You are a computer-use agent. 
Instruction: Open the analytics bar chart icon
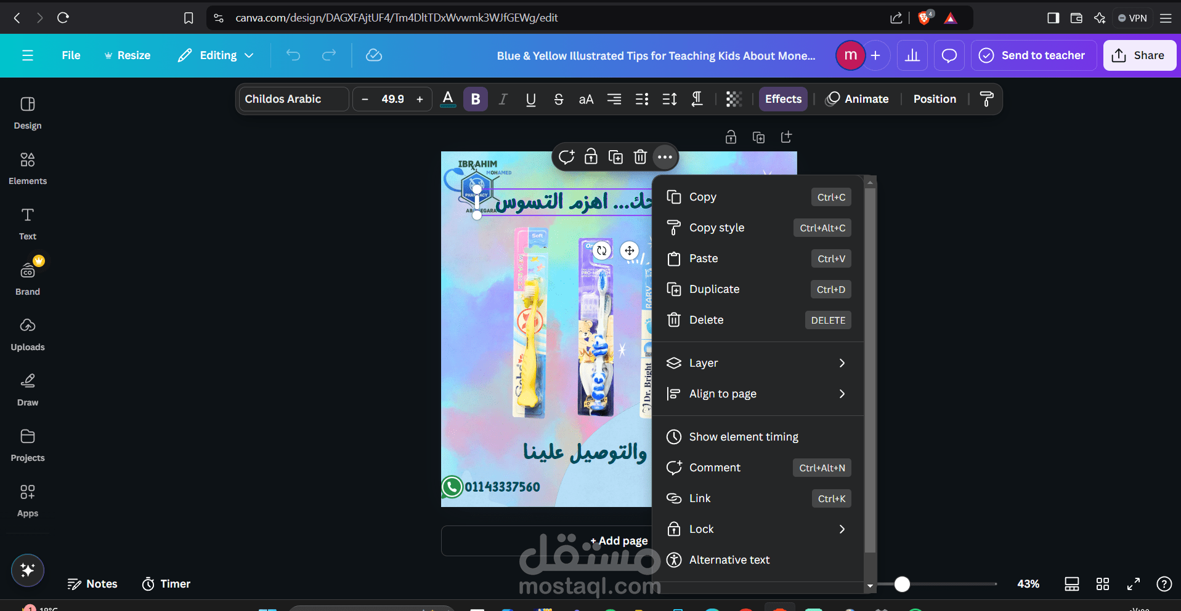[912, 55]
